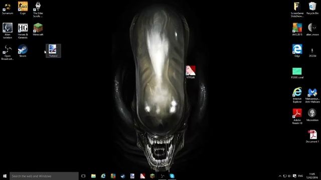Screen dimensions: 321x180
Task: Open the volume control tray icon
Action: tap(289, 176)
